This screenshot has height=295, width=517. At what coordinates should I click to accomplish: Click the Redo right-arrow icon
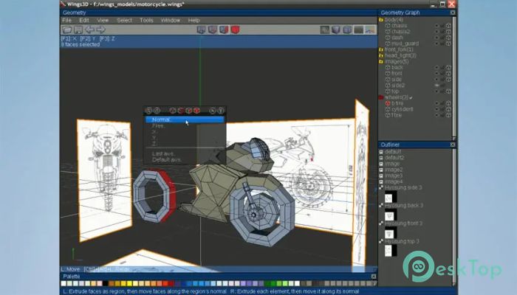100,29
